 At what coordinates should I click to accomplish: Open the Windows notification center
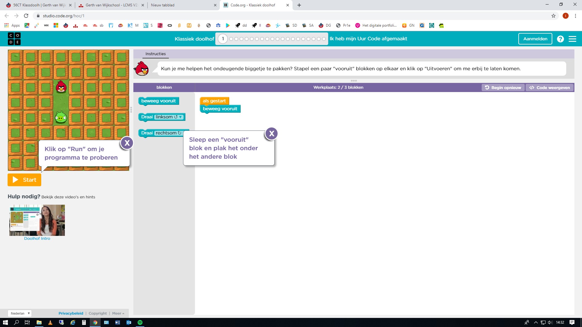click(x=572, y=322)
